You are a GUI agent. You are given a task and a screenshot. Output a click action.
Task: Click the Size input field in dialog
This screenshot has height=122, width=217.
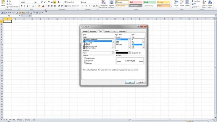(x=138, y=37)
